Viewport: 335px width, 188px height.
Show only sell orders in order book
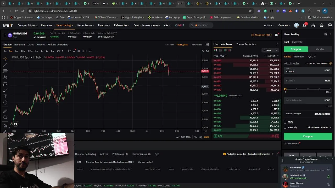click(230, 50)
